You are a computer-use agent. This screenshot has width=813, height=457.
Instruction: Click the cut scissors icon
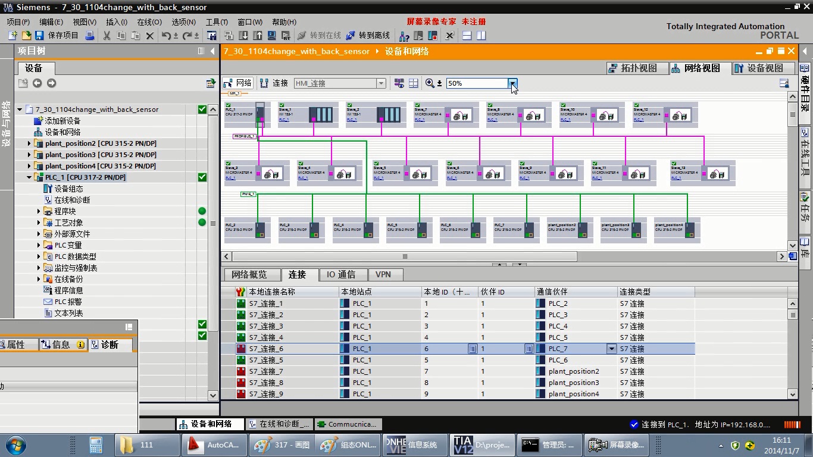(x=107, y=36)
